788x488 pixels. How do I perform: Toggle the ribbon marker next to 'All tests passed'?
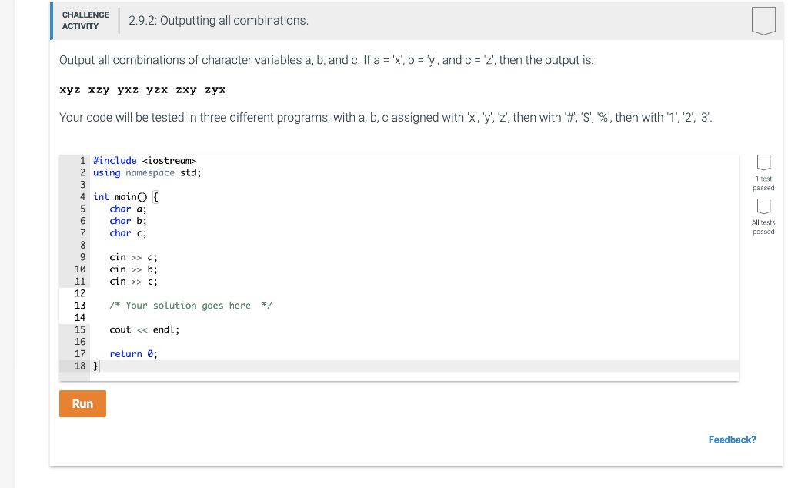pyautogui.click(x=763, y=207)
